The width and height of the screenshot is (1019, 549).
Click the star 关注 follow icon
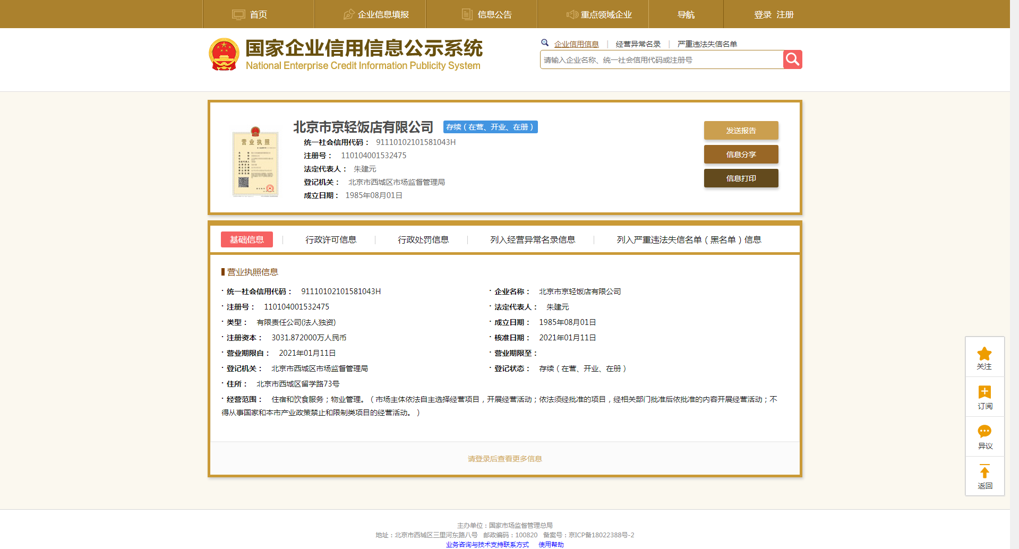pos(984,354)
